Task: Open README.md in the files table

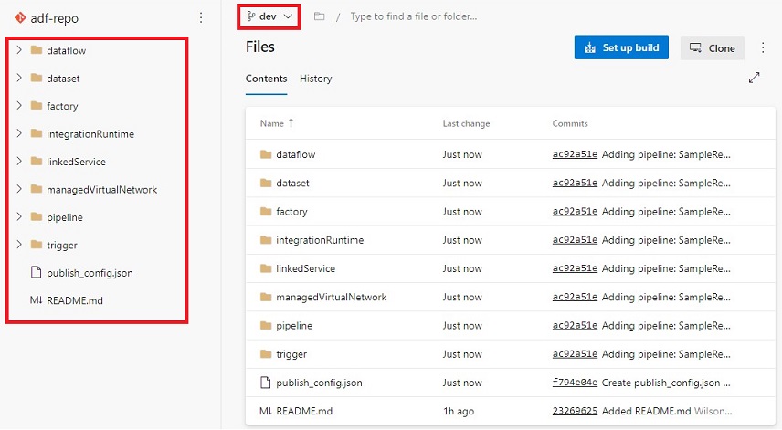Action: point(304,411)
